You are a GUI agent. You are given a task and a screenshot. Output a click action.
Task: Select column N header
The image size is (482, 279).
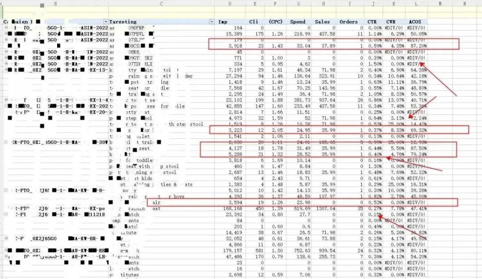pyautogui.click(x=465, y=4)
